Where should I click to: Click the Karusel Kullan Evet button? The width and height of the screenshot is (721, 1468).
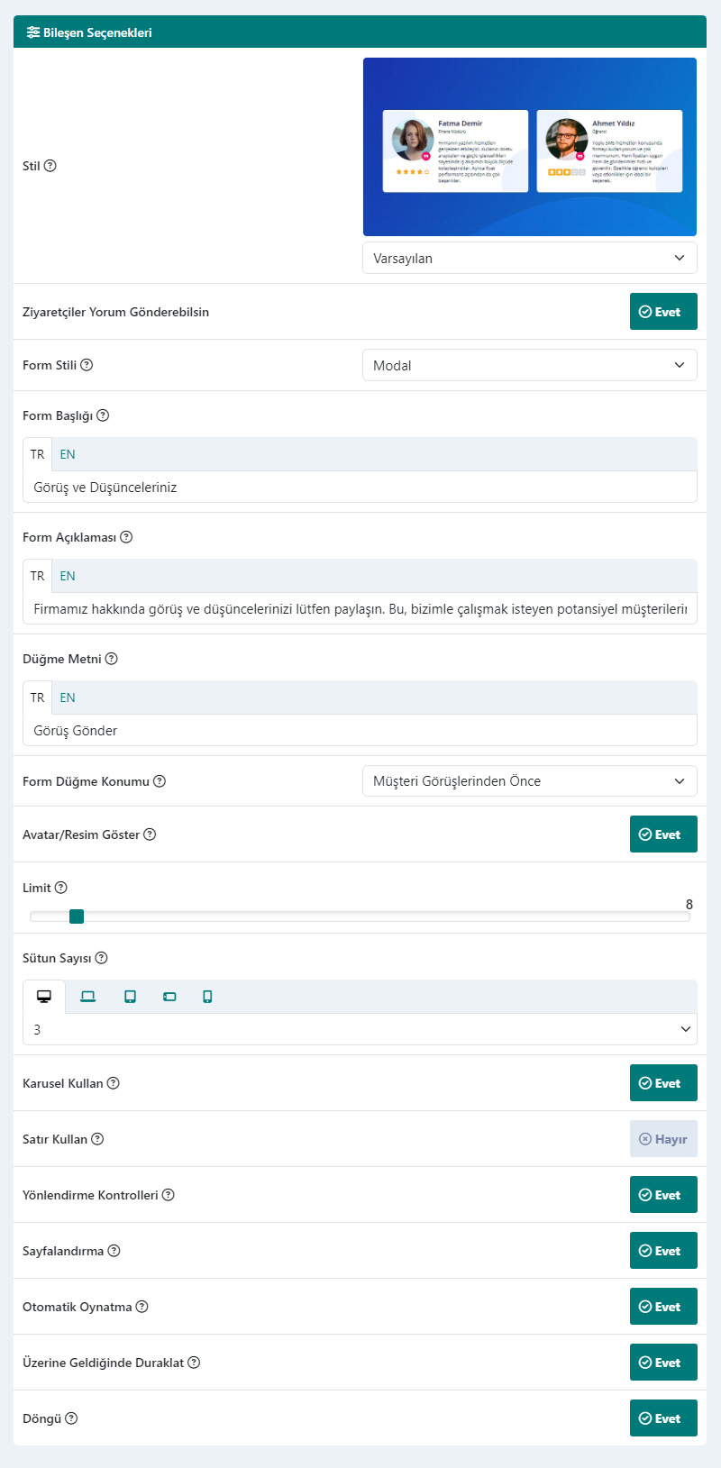point(663,1083)
